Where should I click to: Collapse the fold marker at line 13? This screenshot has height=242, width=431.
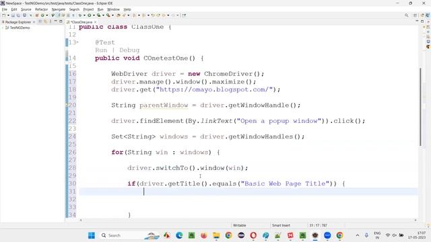pyautogui.click(x=78, y=42)
